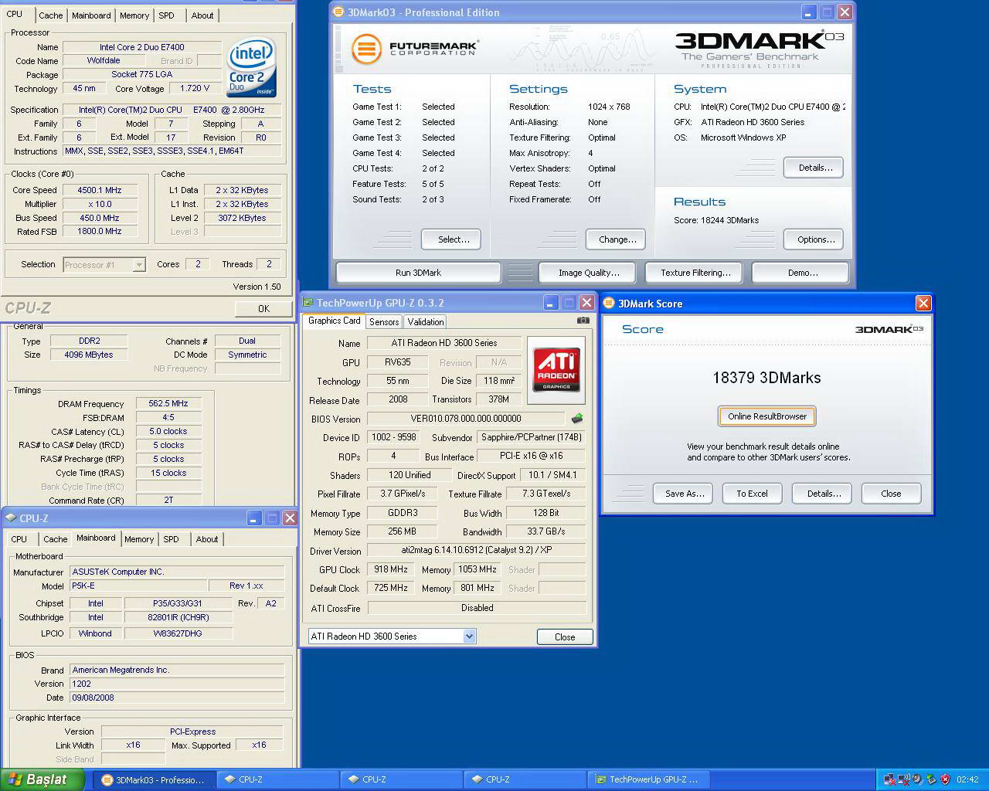Open the Online ResultBrowser
Screen dimensions: 989x791
click(x=767, y=416)
